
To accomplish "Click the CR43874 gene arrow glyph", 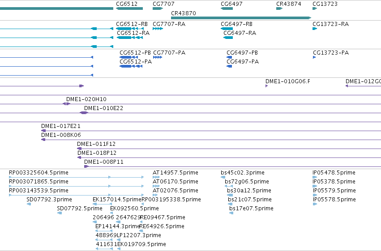I will 279,9.
